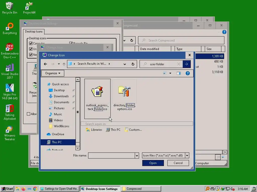257x192 pixels.
Task: Click the forward arrow in the navigation bar
Action: click(53, 64)
